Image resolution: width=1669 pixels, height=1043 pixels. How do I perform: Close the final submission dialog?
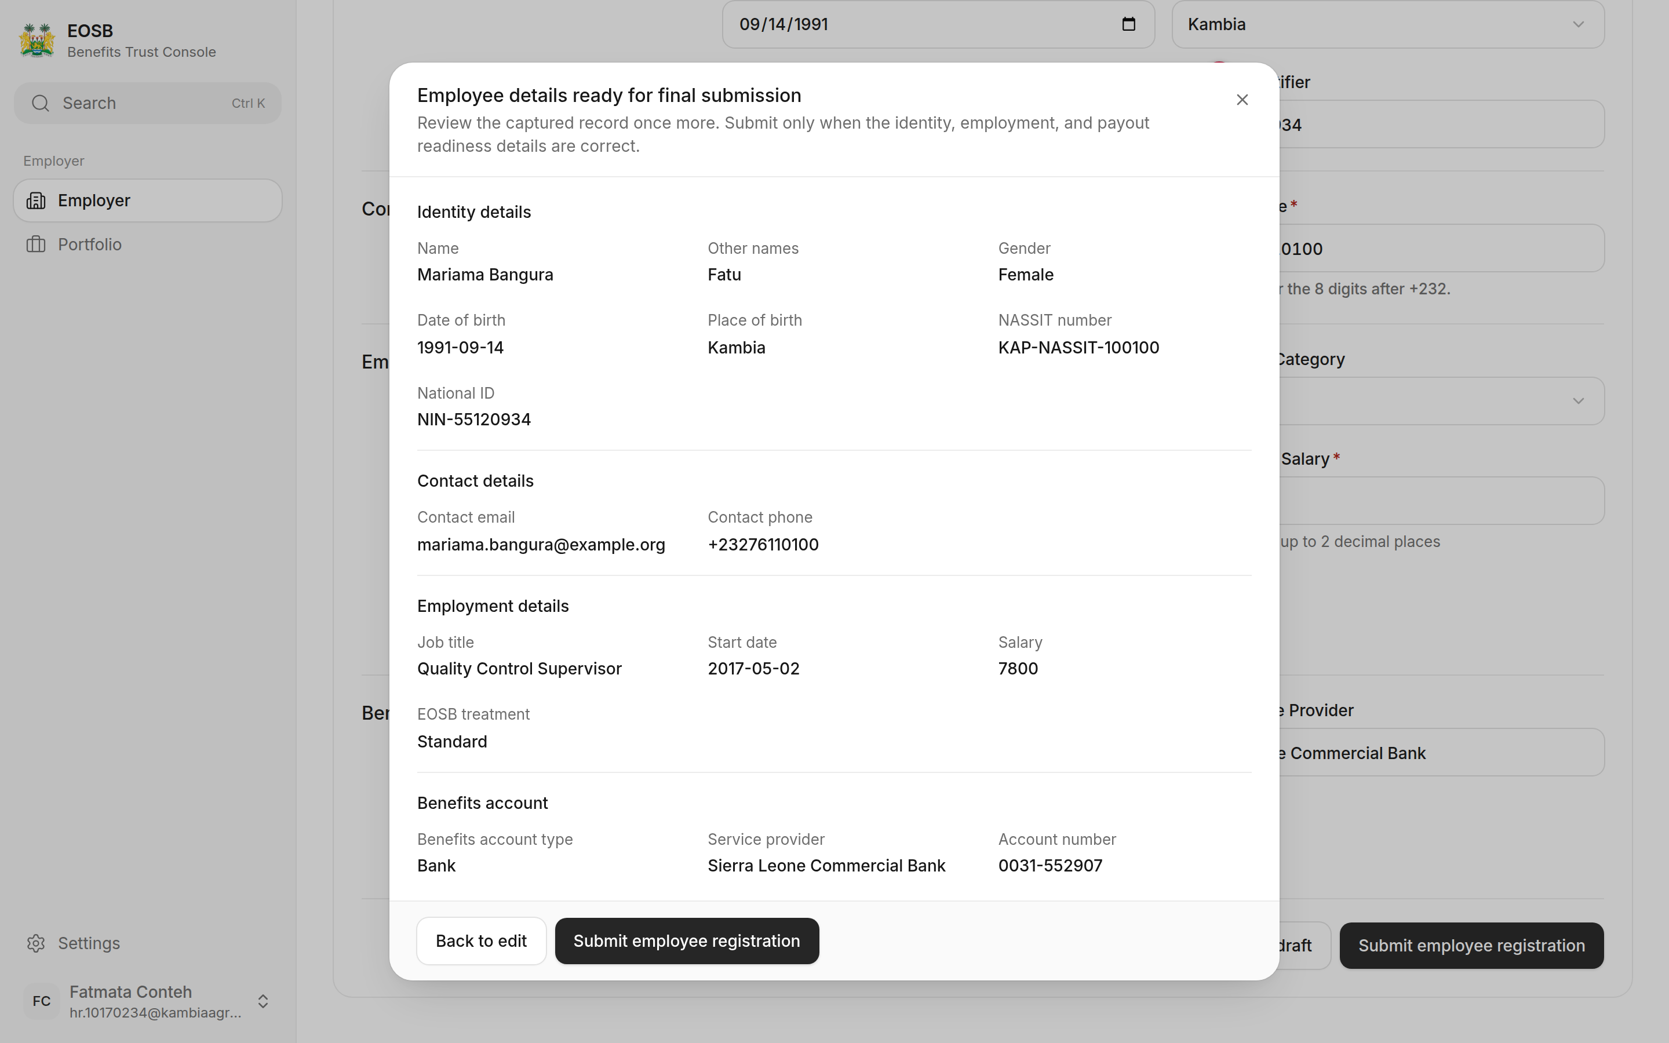click(1242, 100)
